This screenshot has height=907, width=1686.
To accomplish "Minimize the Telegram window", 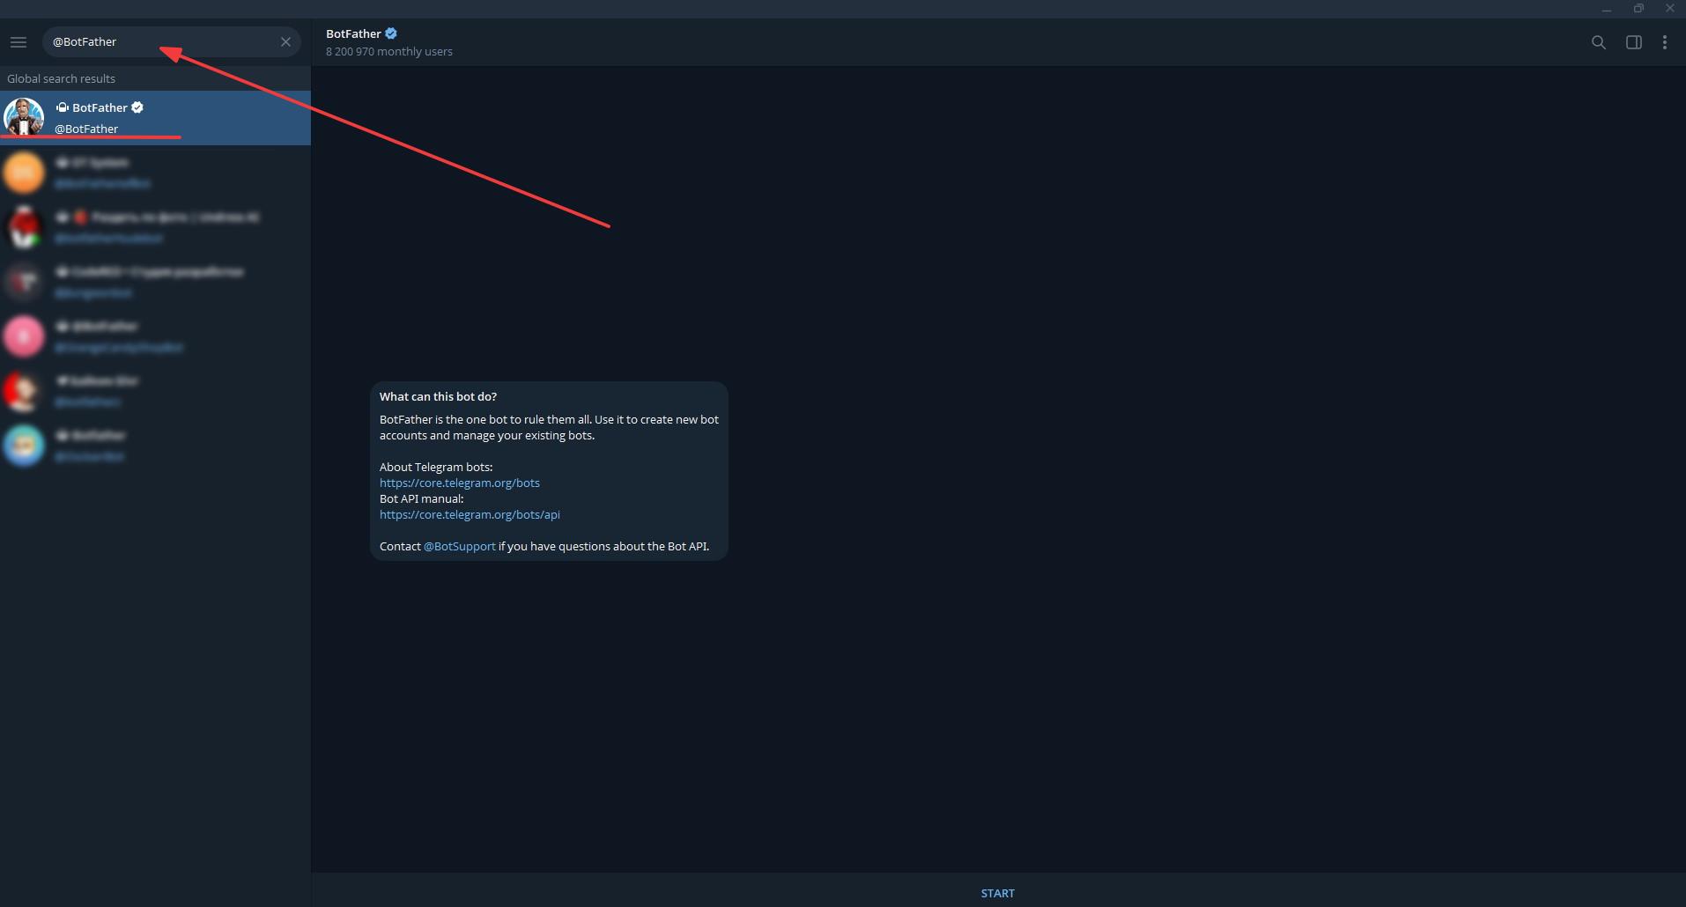I will pyautogui.click(x=1607, y=9).
